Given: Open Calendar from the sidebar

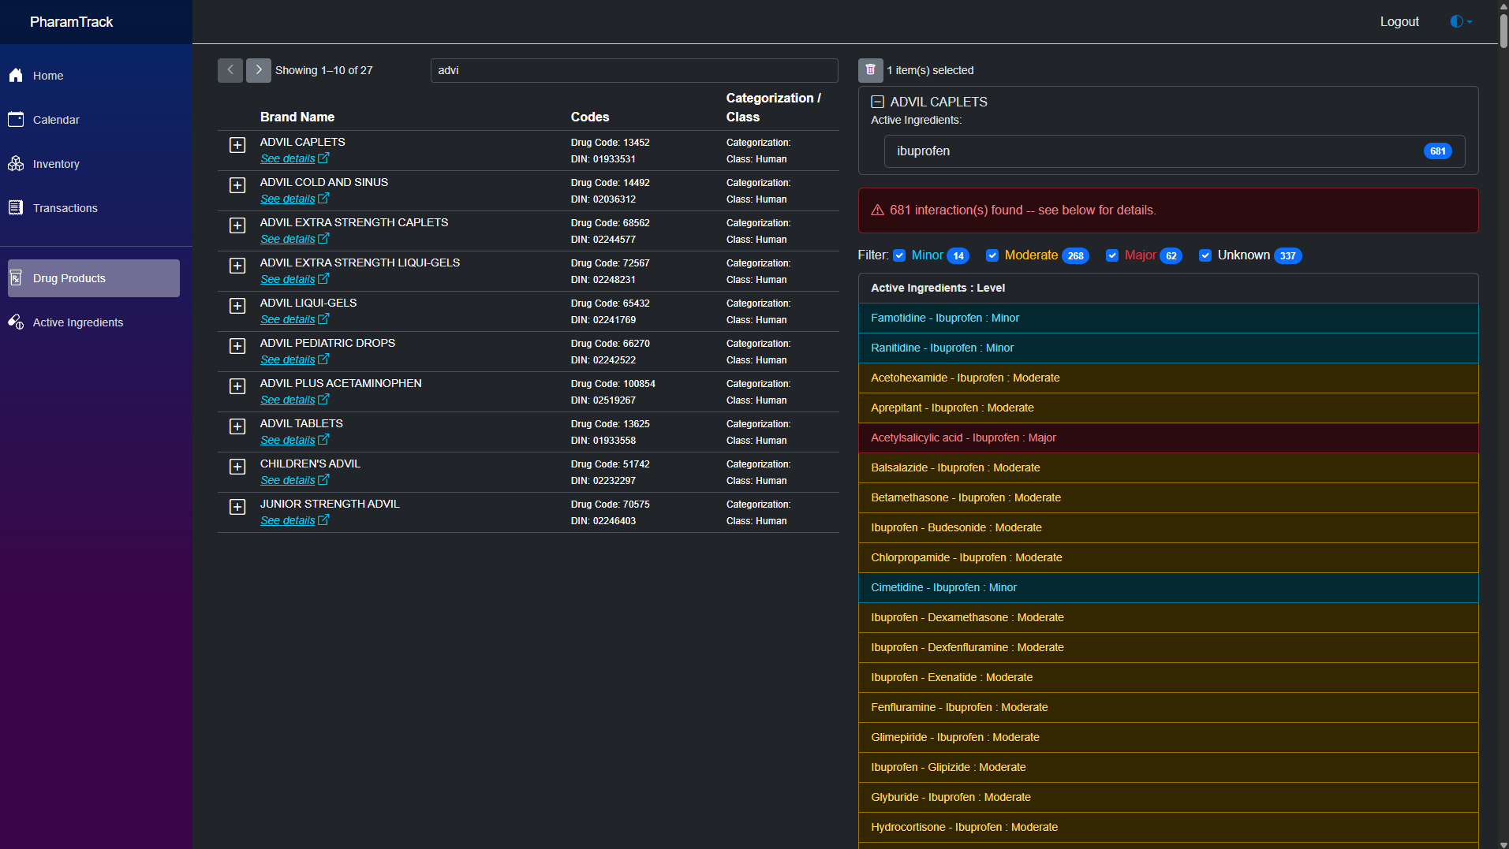Looking at the screenshot, I should click(x=55, y=120).
